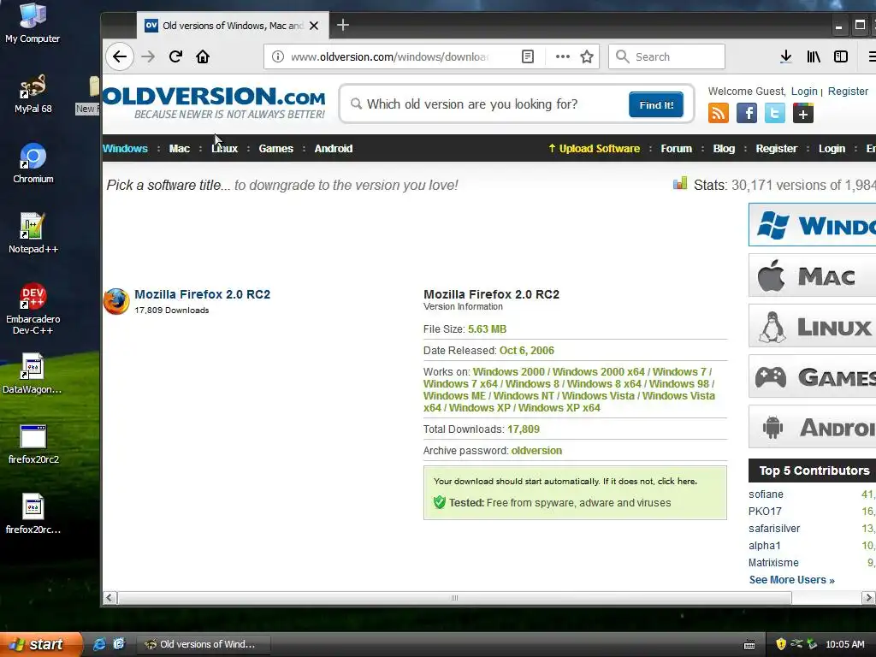876x657 pixels.
Task: Select the Embarcadero Dev-C++ desktop icon
Action: point(33,309)
